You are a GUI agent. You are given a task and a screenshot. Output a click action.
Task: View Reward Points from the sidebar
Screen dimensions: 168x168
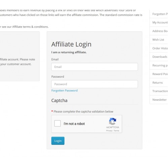coord(159,74)
